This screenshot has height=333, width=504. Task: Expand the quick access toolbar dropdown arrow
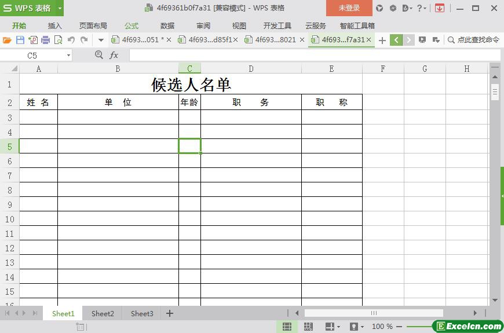click(x=101, y=40)
